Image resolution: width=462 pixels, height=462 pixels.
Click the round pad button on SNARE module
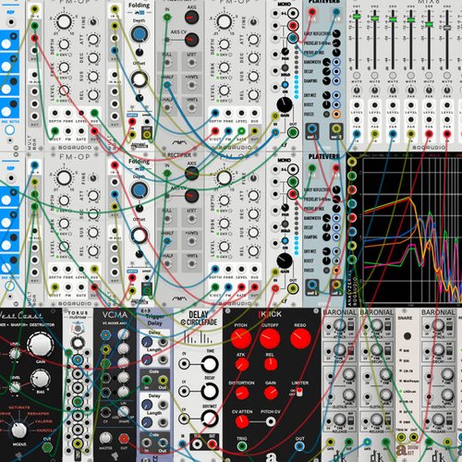(x=407, y=335)
